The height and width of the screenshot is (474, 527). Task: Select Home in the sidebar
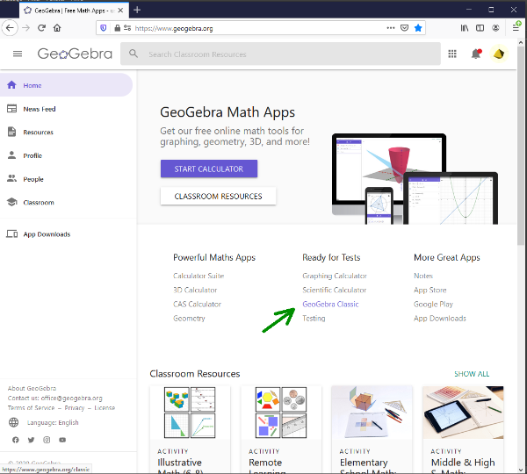click(x=66, y=85)
